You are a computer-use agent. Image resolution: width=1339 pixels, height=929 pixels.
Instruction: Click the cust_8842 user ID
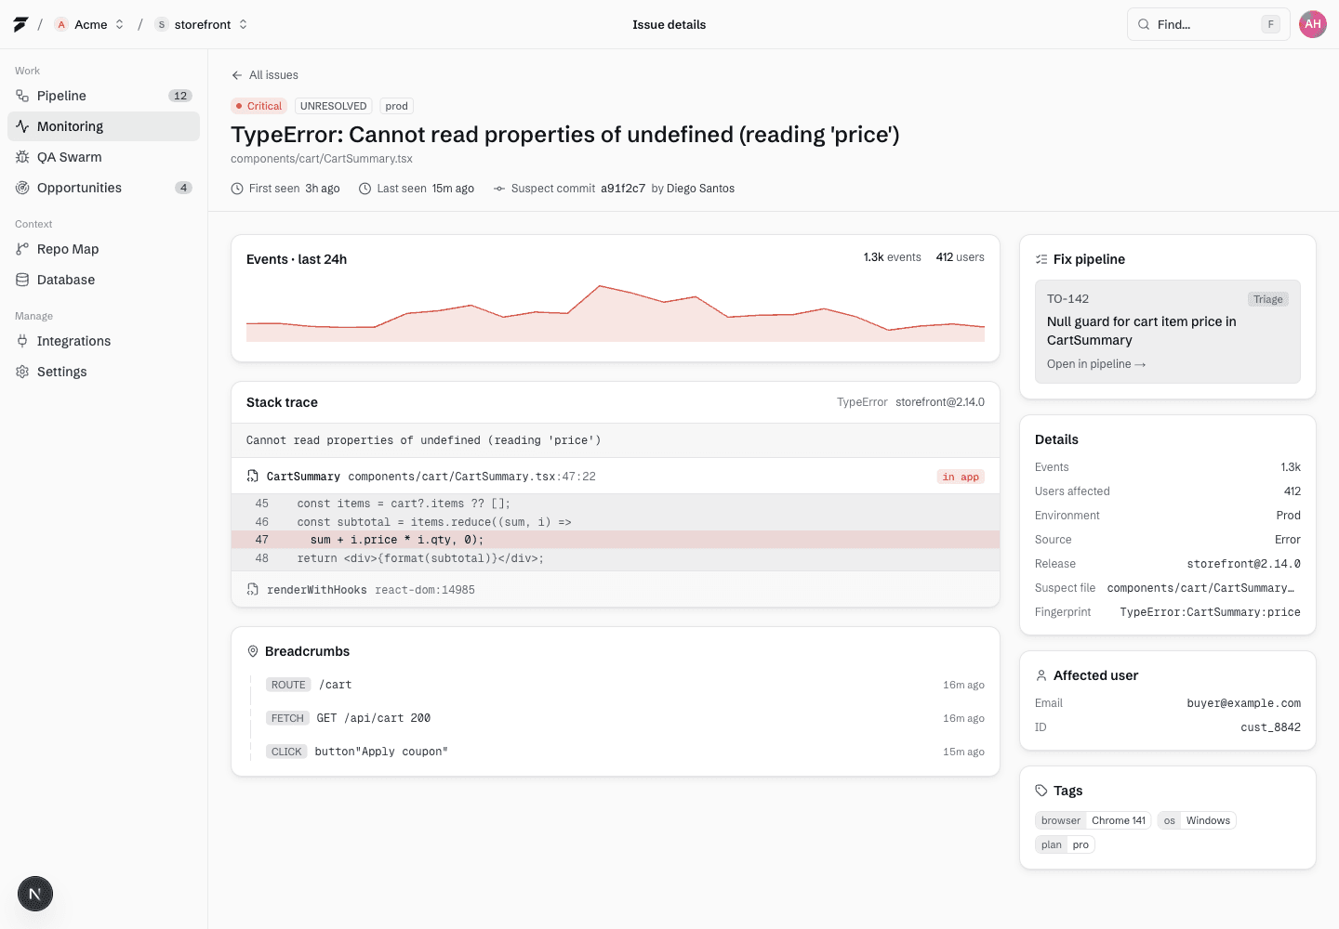click(1270, 727)
